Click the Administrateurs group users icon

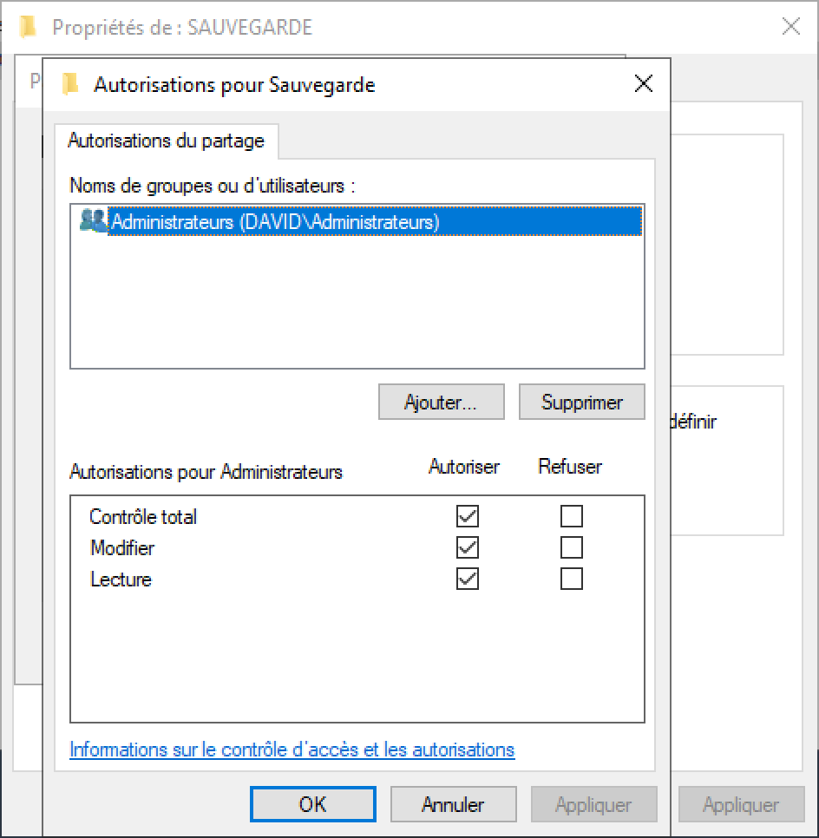(x=93, y=220)
